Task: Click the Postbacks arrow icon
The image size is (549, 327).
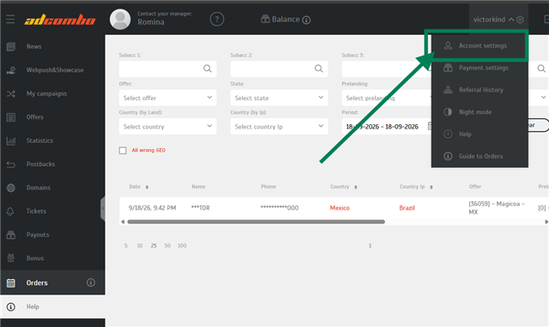Action: pyautogui.click(x=11, y=164)
